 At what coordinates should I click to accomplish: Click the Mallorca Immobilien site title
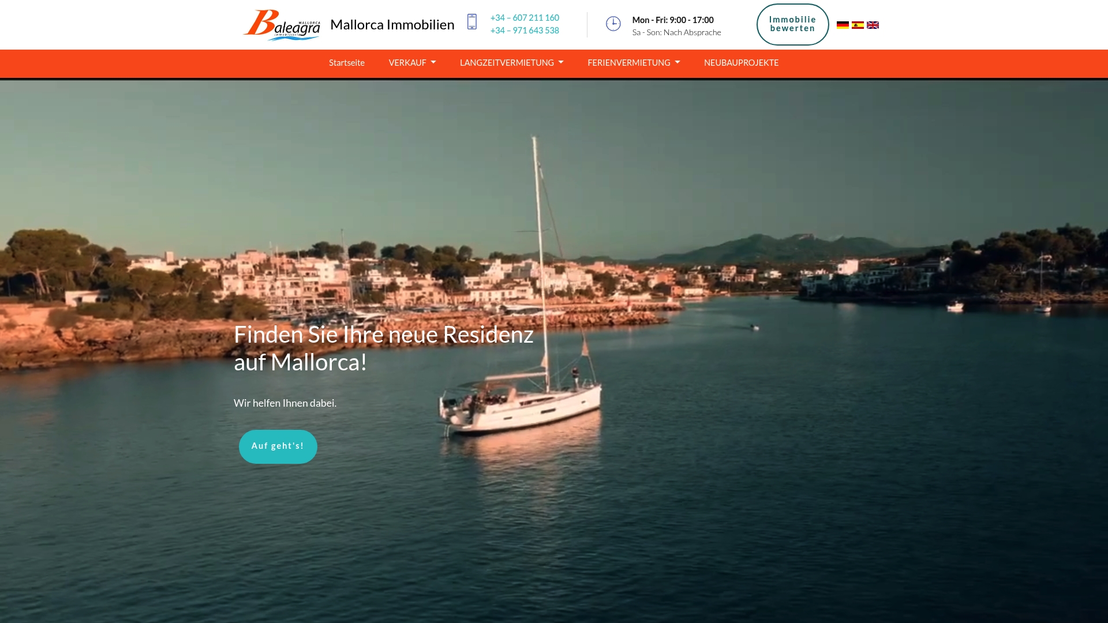click(392, 24)
